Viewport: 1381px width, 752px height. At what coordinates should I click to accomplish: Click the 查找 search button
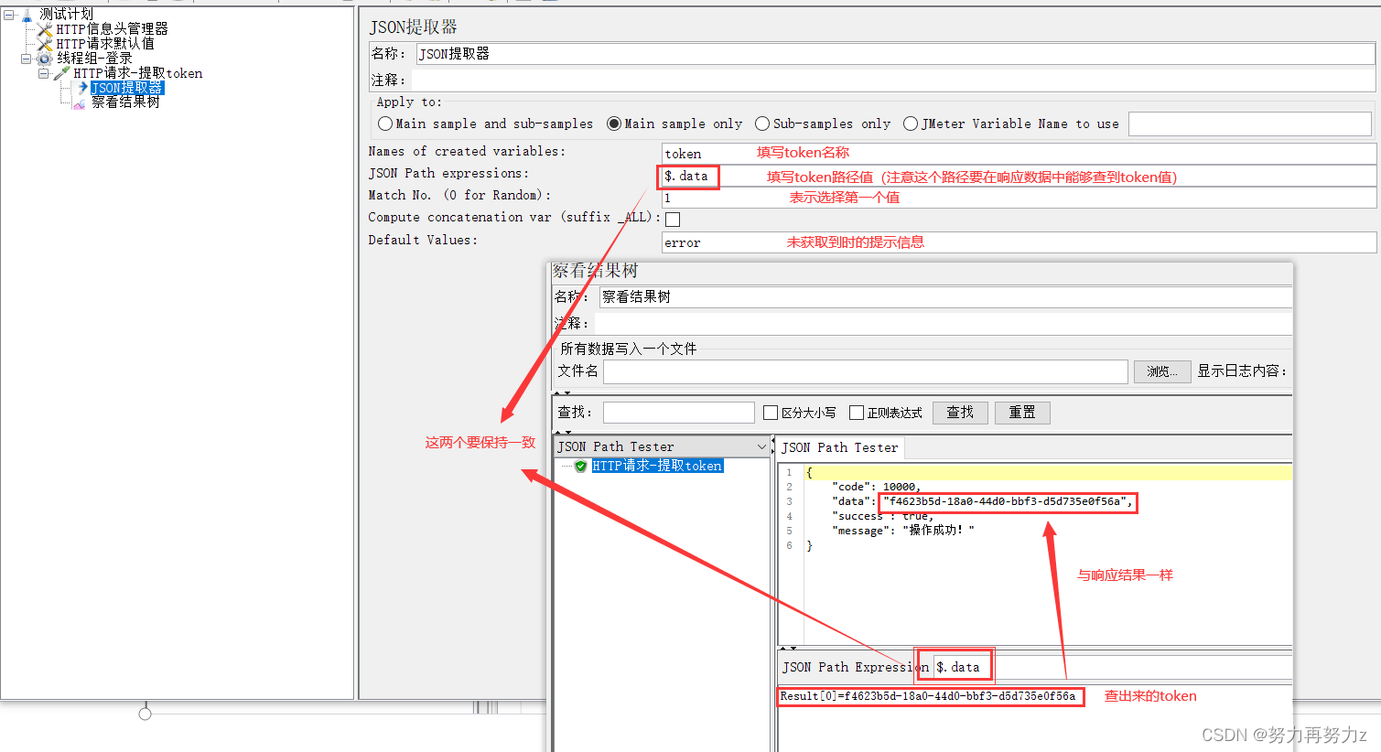pos(960,413)
